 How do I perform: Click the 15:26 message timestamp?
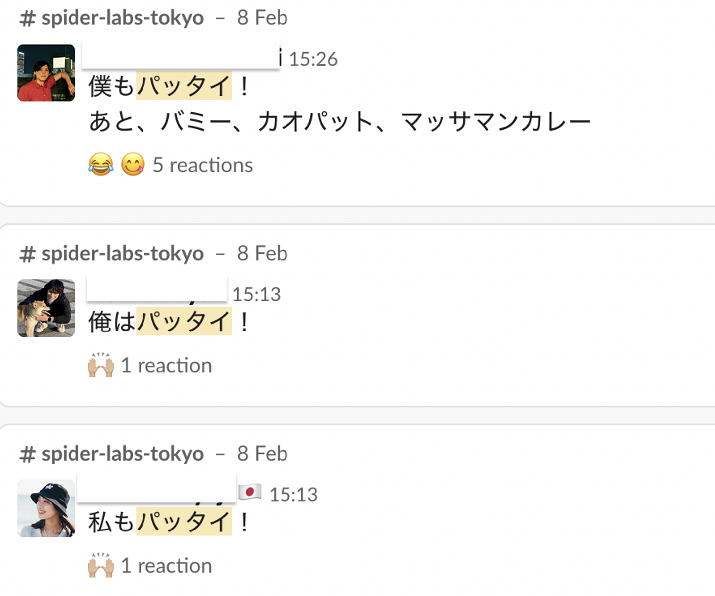313,59
